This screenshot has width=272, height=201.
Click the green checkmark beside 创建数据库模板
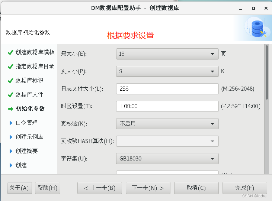point(10,52)
